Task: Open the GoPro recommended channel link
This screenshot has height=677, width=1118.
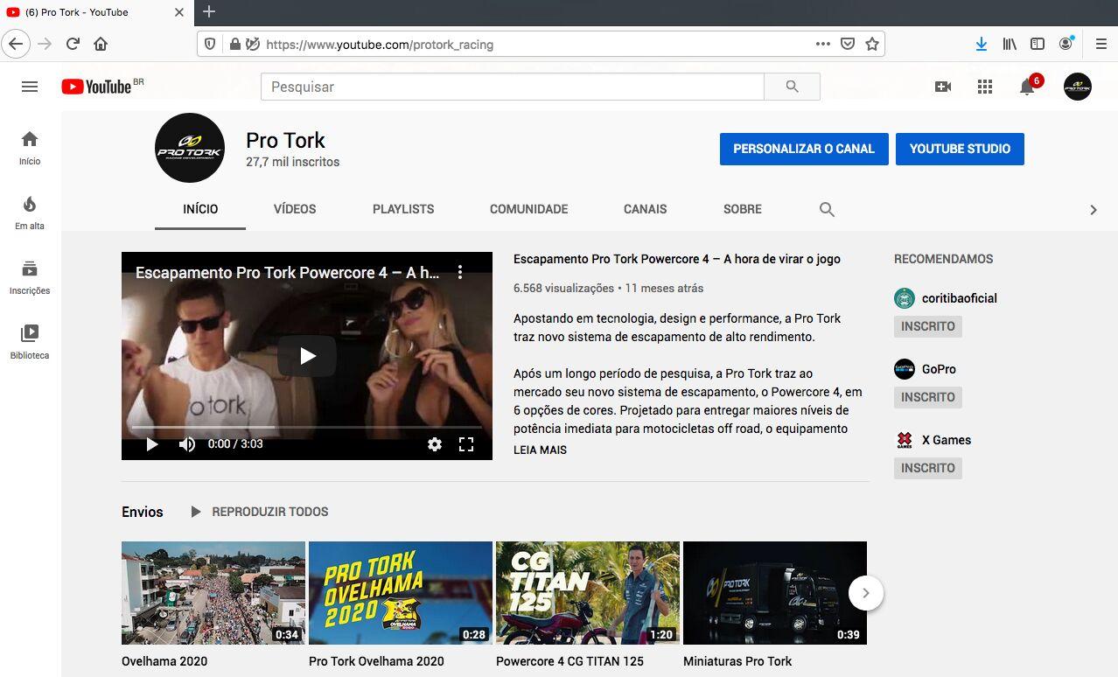Action: 939,368
